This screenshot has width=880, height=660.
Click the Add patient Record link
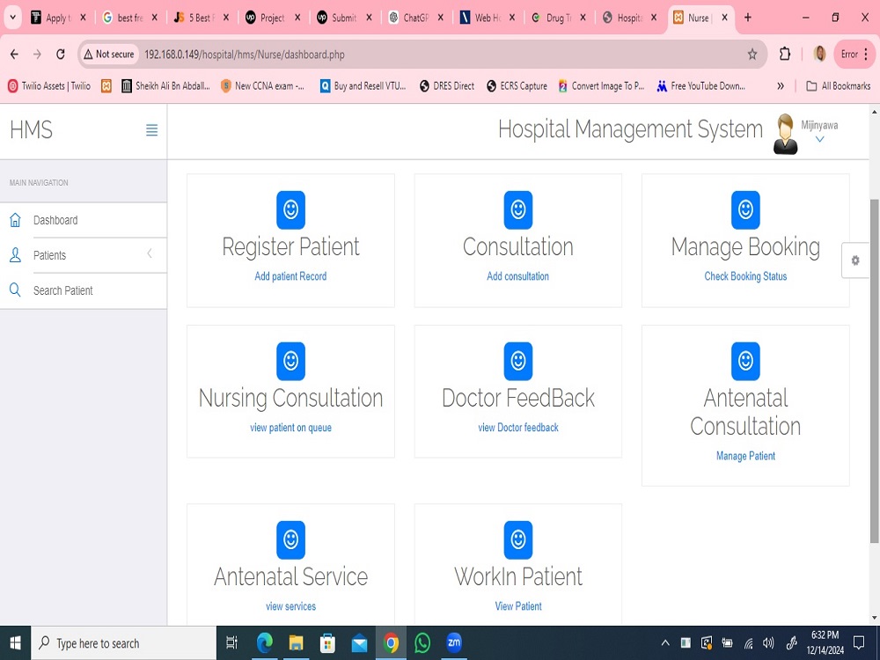click(x=290, y=276)
